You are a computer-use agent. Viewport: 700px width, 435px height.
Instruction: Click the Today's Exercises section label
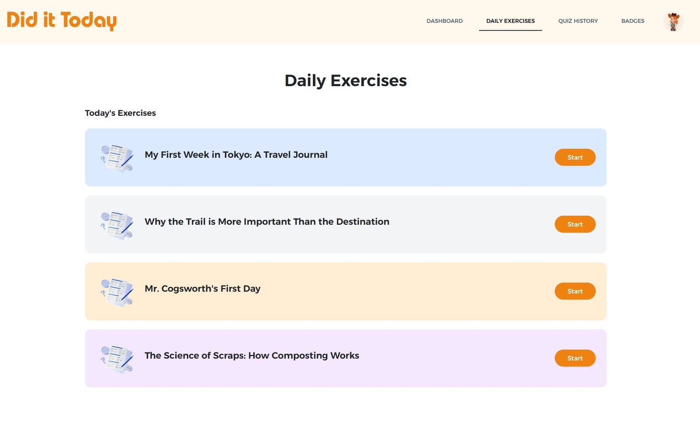point(120,113)
